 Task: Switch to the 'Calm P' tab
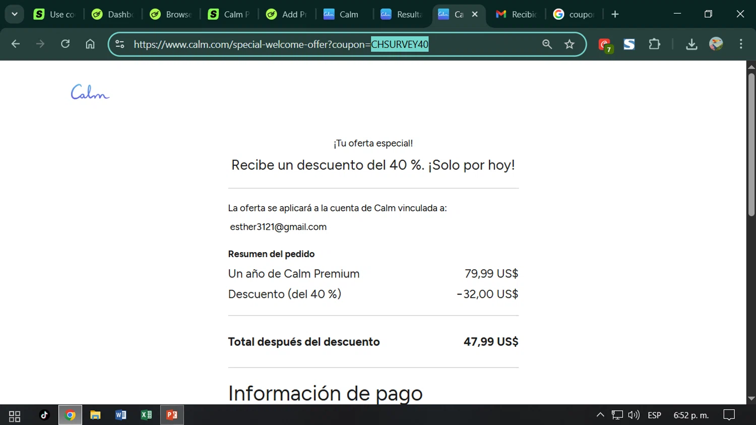pos(229,14)
